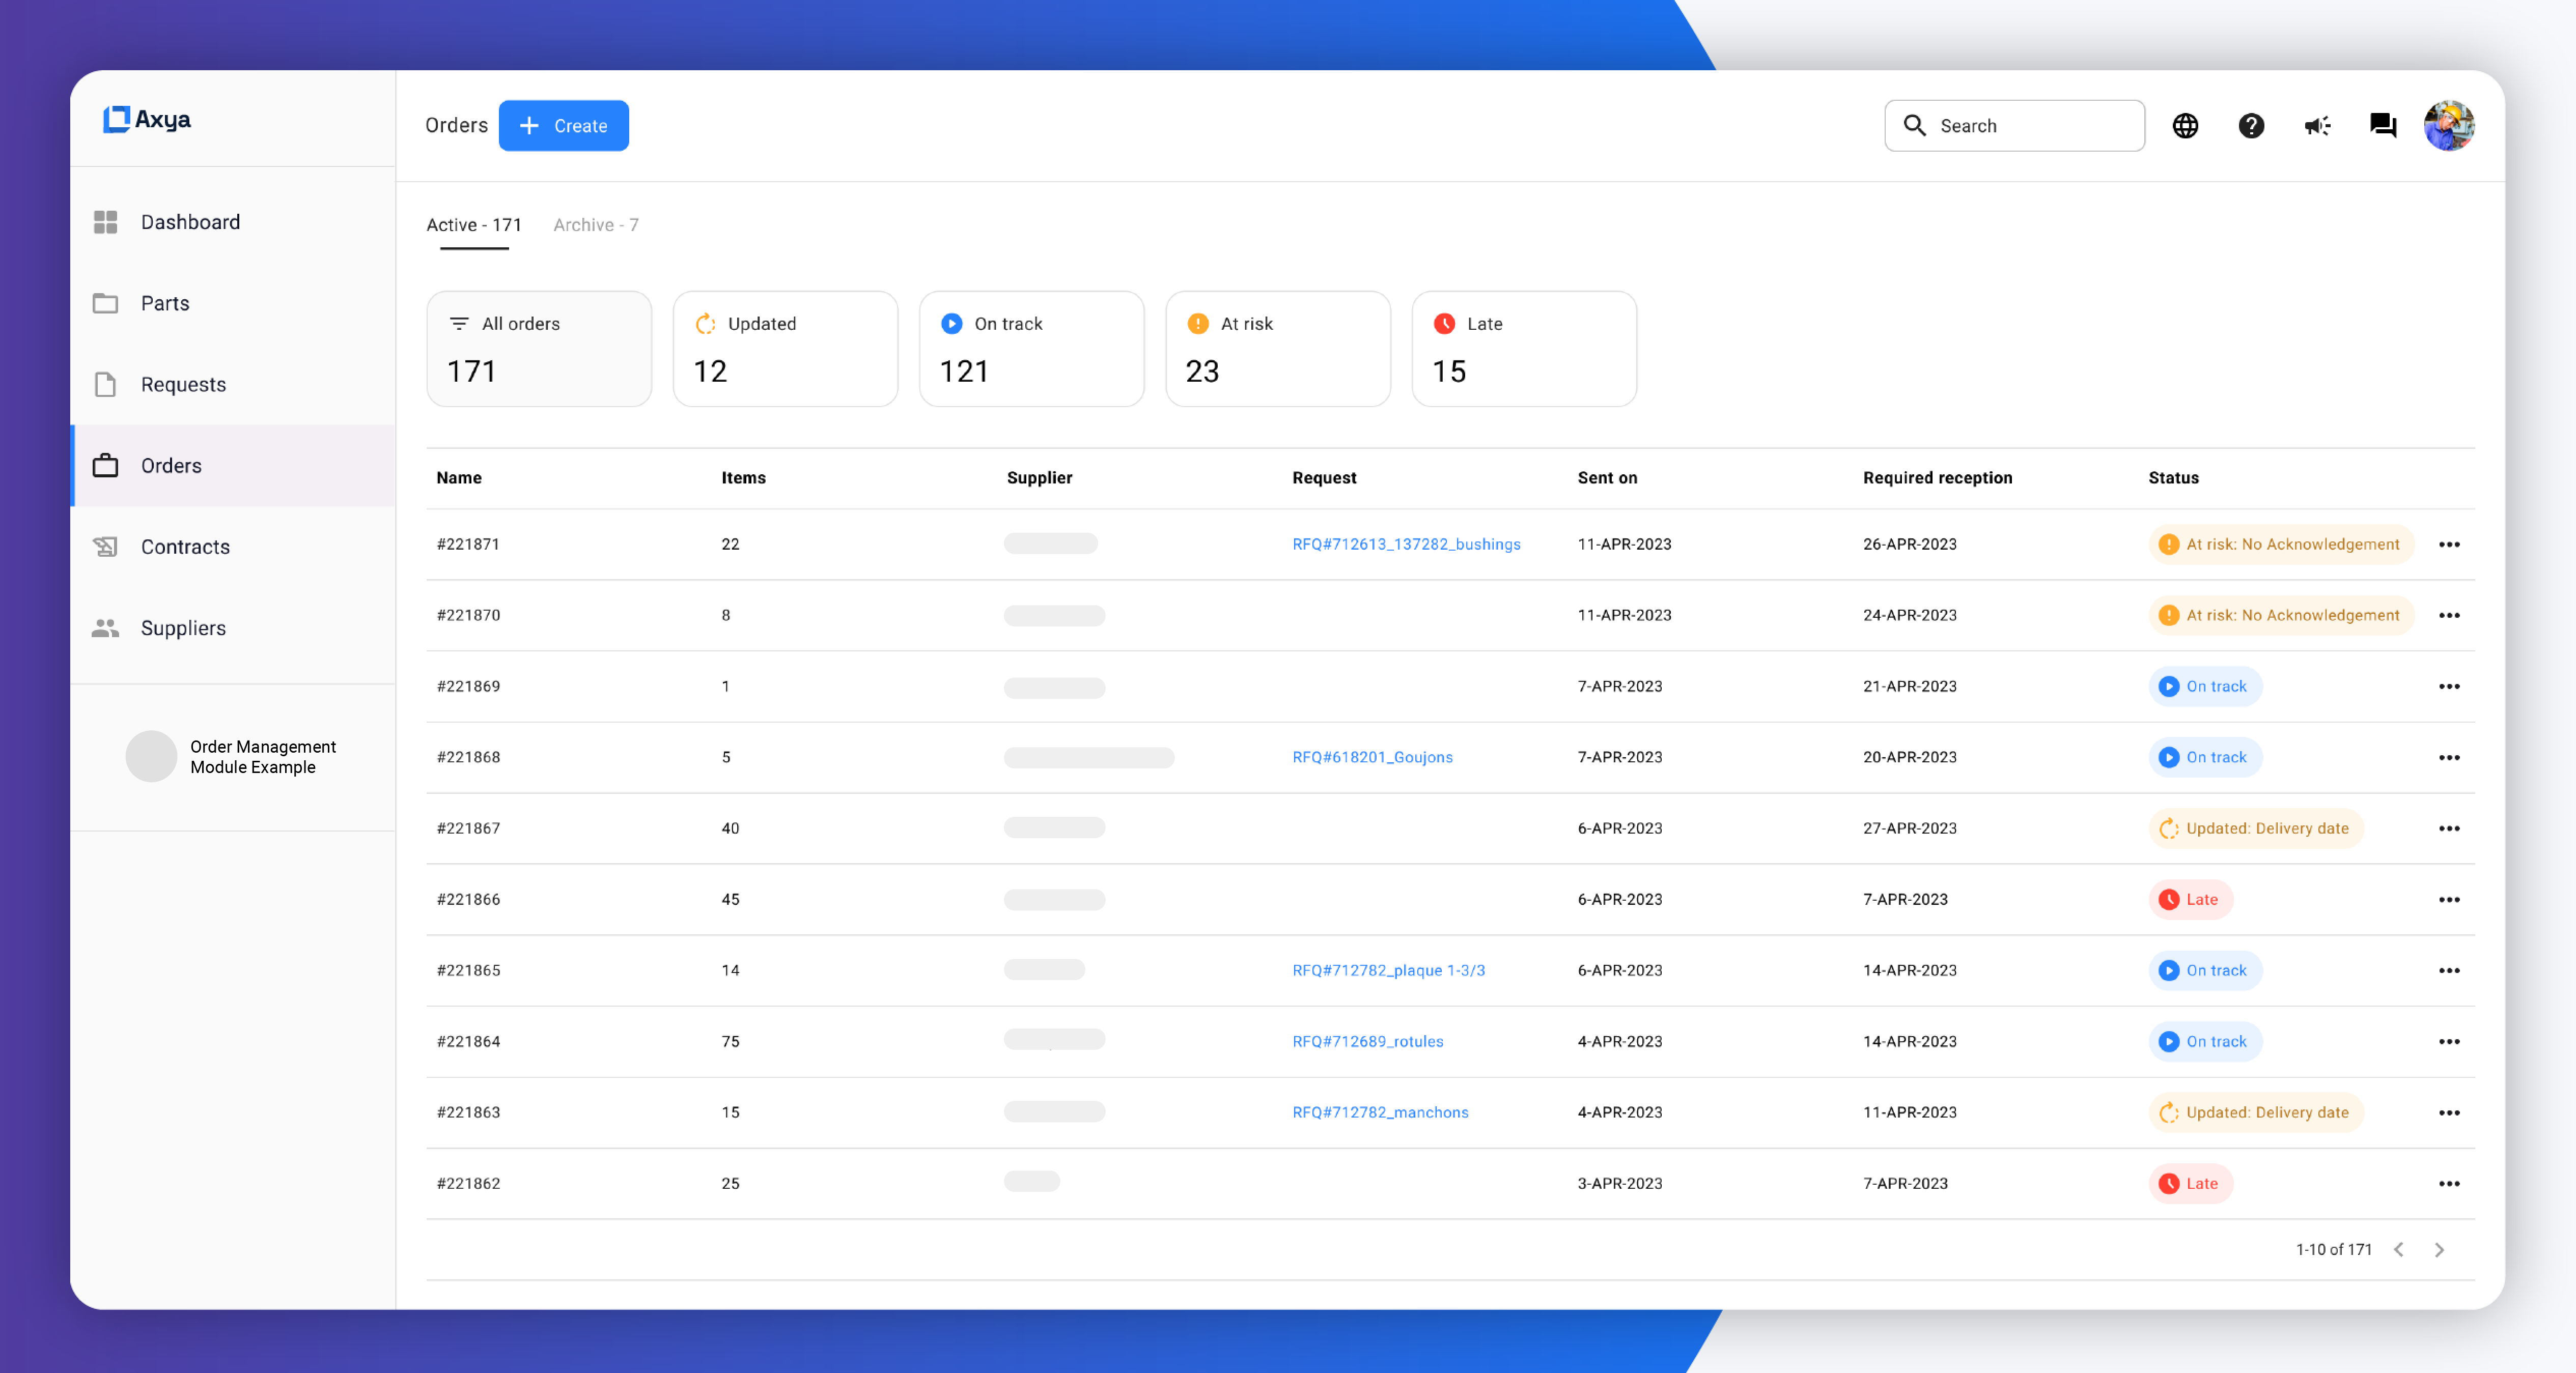Open the help question mark icon

[x=2251, y=126]
